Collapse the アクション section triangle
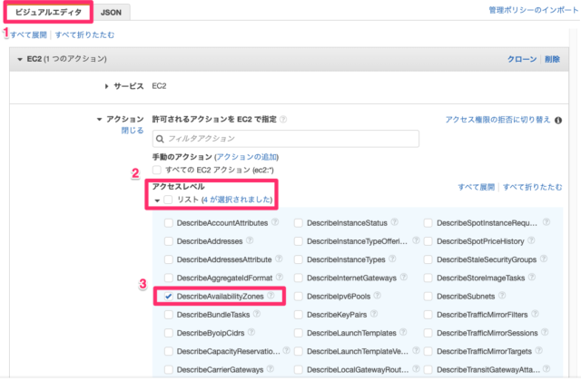Image resolution: width=581 pixels, height=381 pixels. point(99,119)
